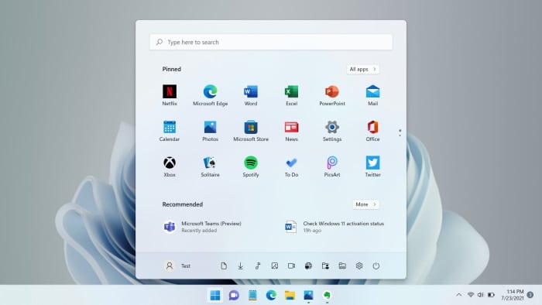Open Settings gear in Start footer

point(359,266)
